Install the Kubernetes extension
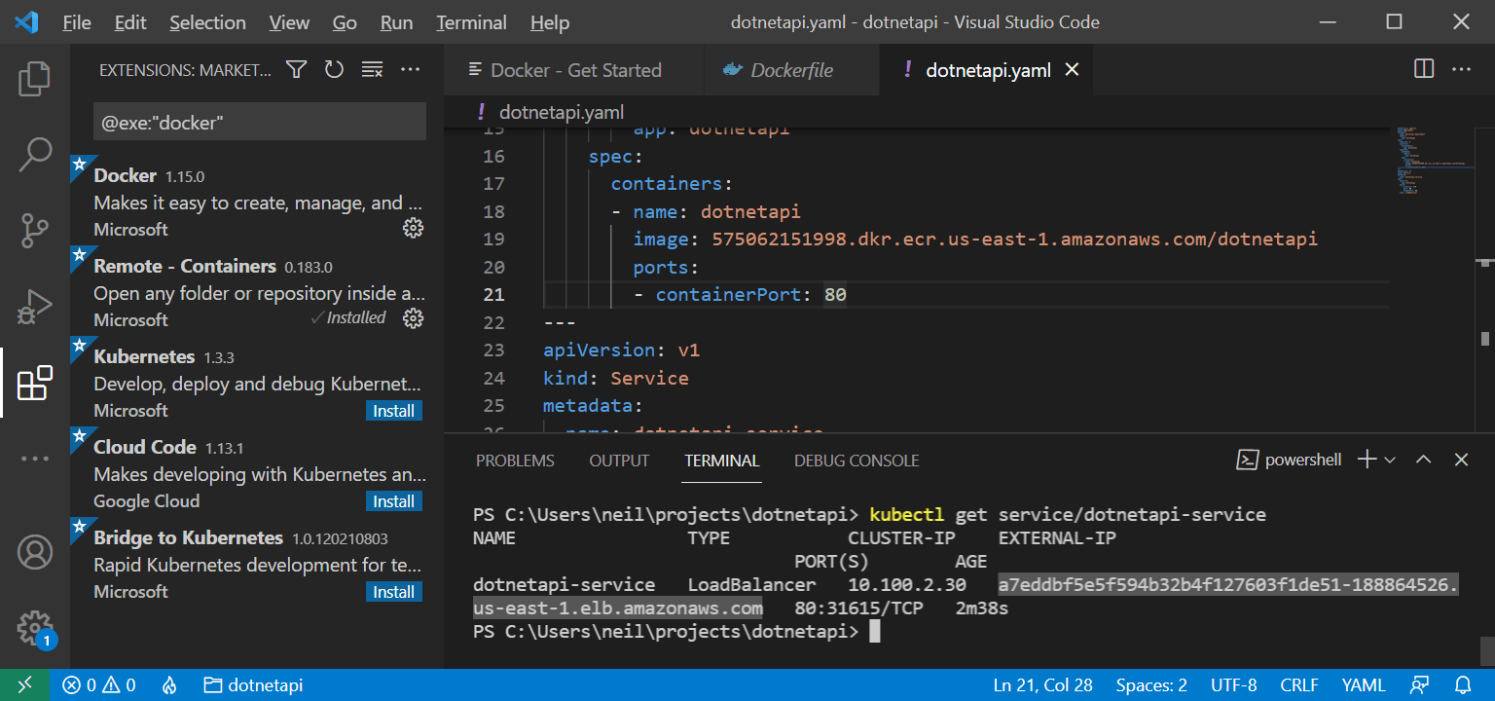The width and height of the screenshot is (1495, 701). [394, 411]
